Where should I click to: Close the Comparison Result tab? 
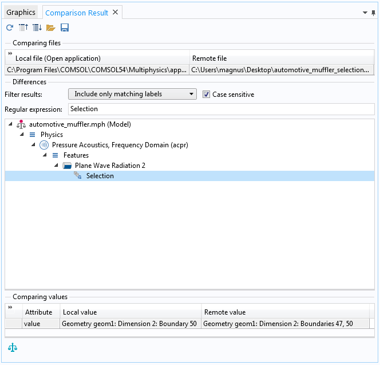tap(116, 12)
